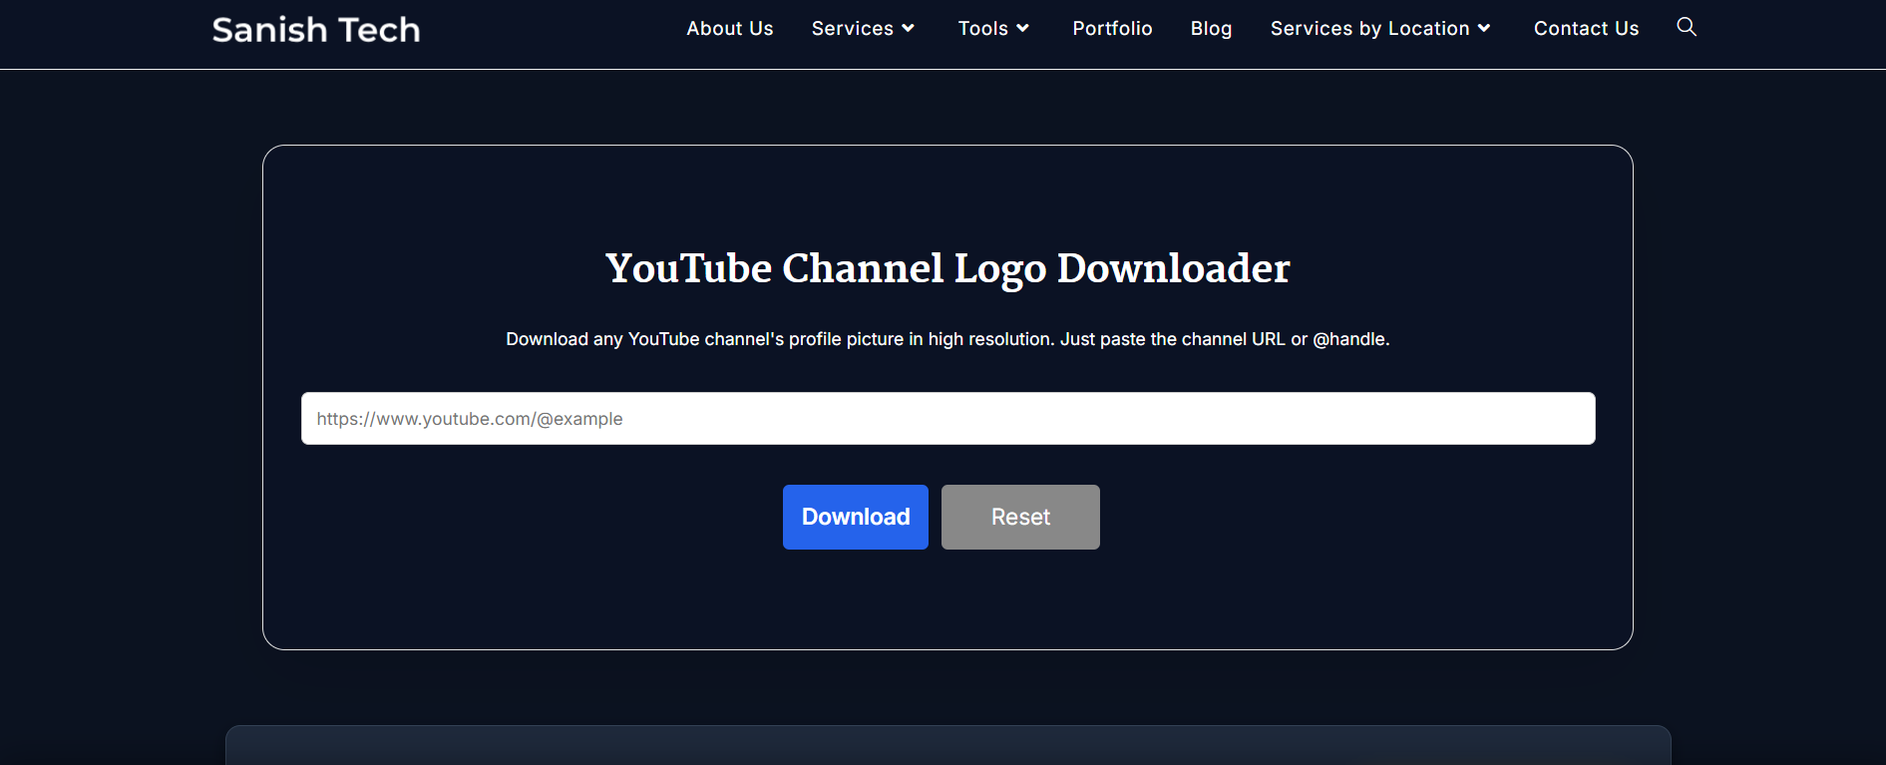Go to the Portfolio page

(1112, 29)
